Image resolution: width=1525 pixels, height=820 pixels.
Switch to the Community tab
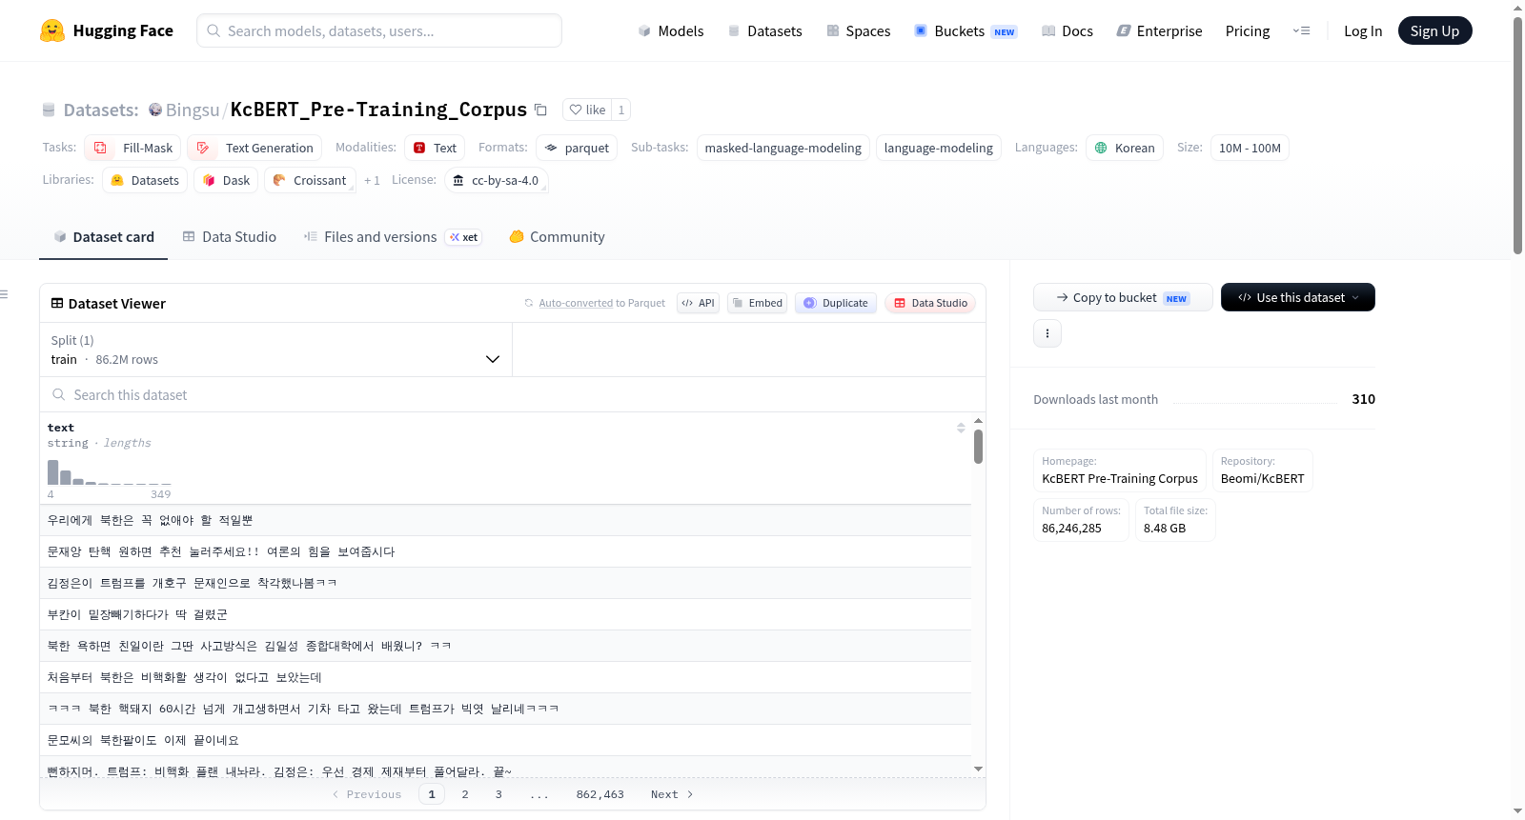[557, 237]
